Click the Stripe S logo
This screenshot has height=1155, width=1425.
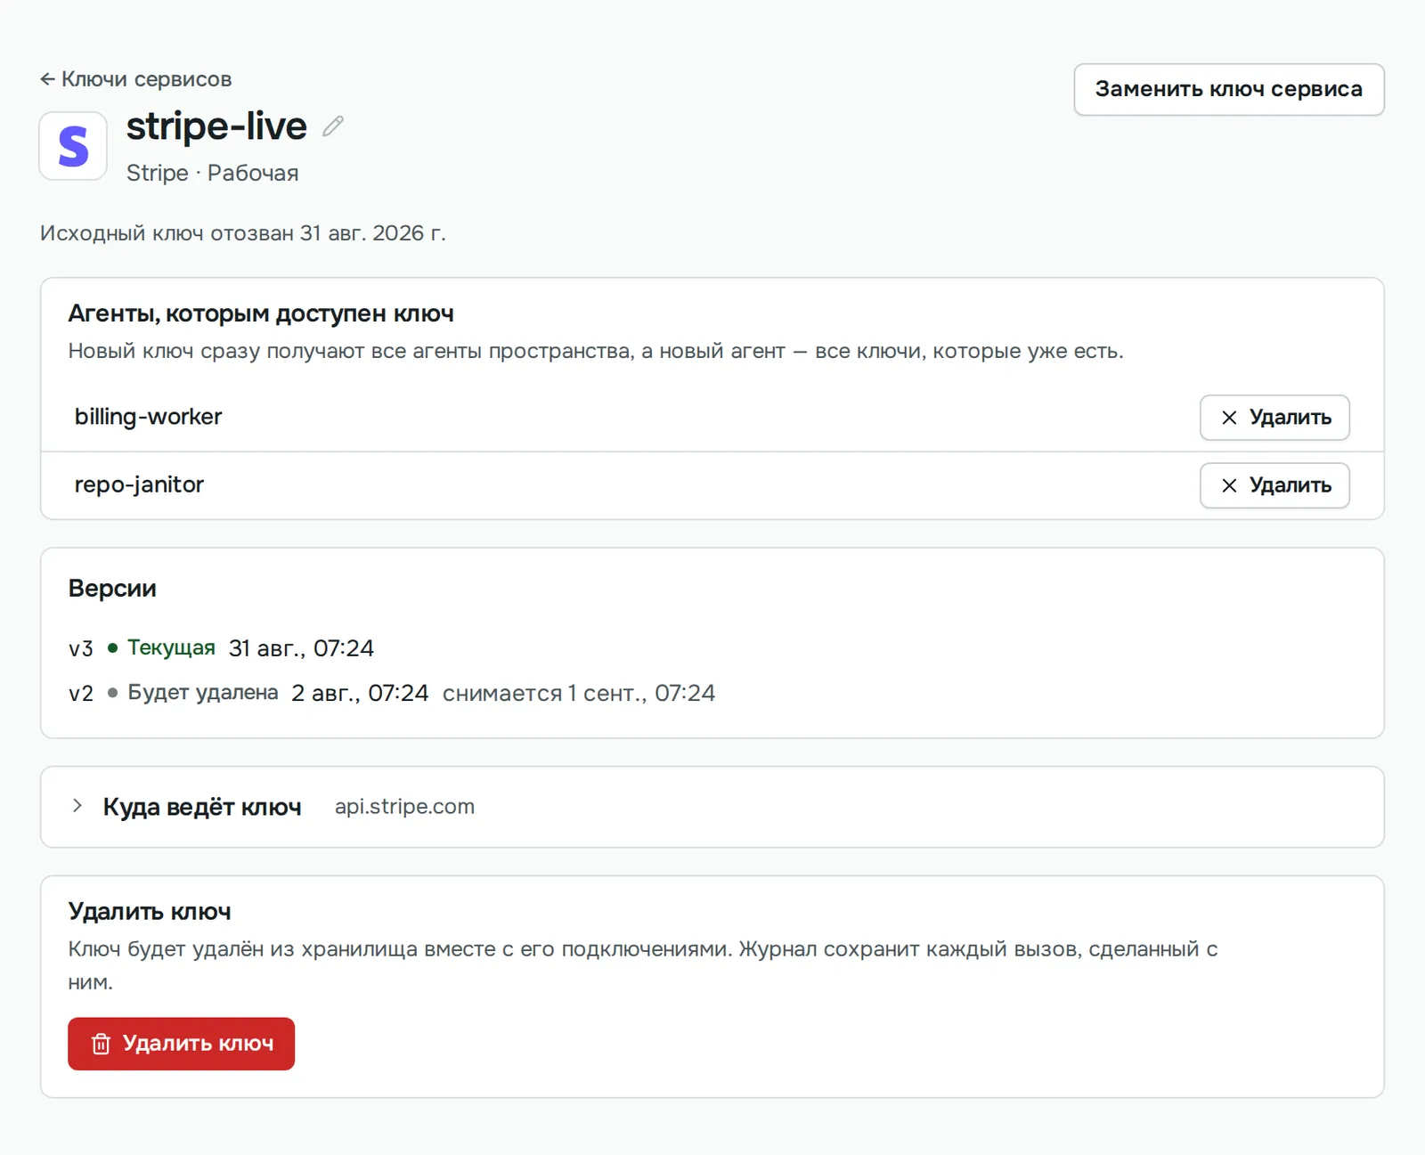(x=73, y=146)
